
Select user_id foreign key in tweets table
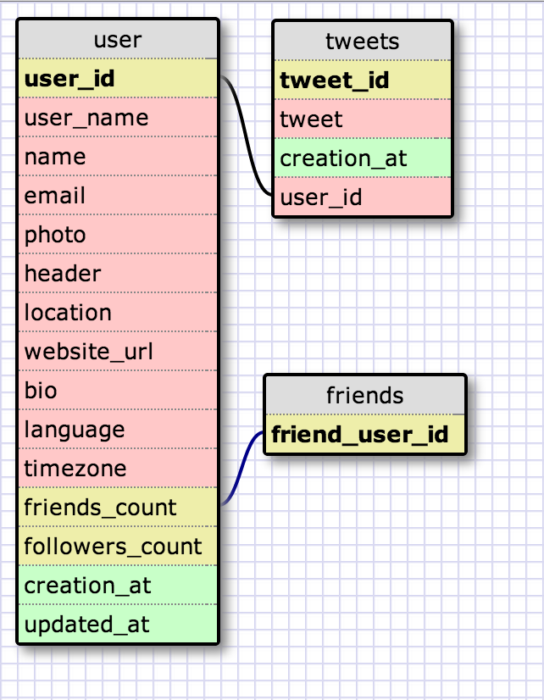362,197
